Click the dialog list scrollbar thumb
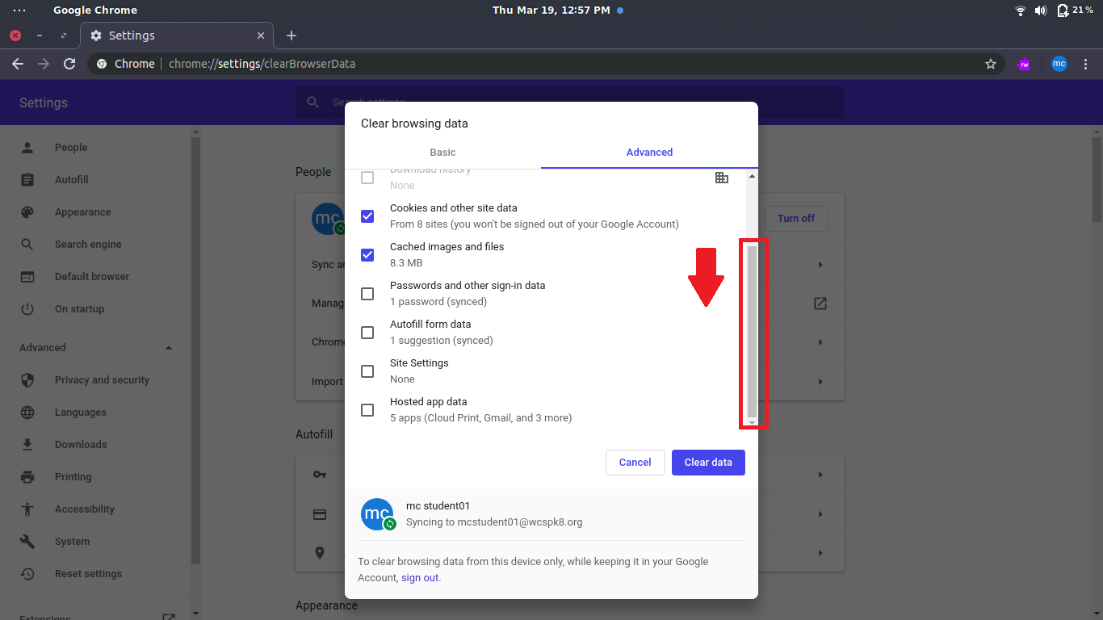 click(x=752, y=331)
